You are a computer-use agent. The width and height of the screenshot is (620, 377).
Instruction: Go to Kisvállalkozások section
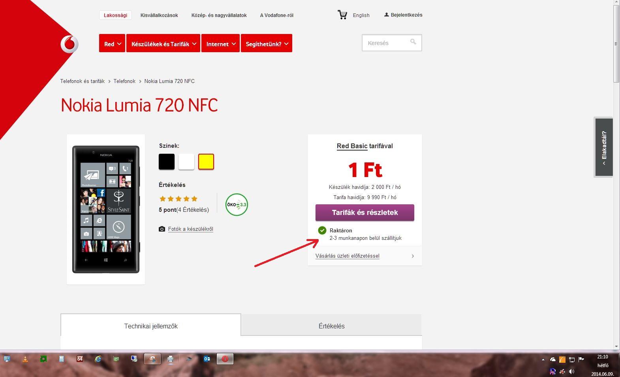[159, 15]
